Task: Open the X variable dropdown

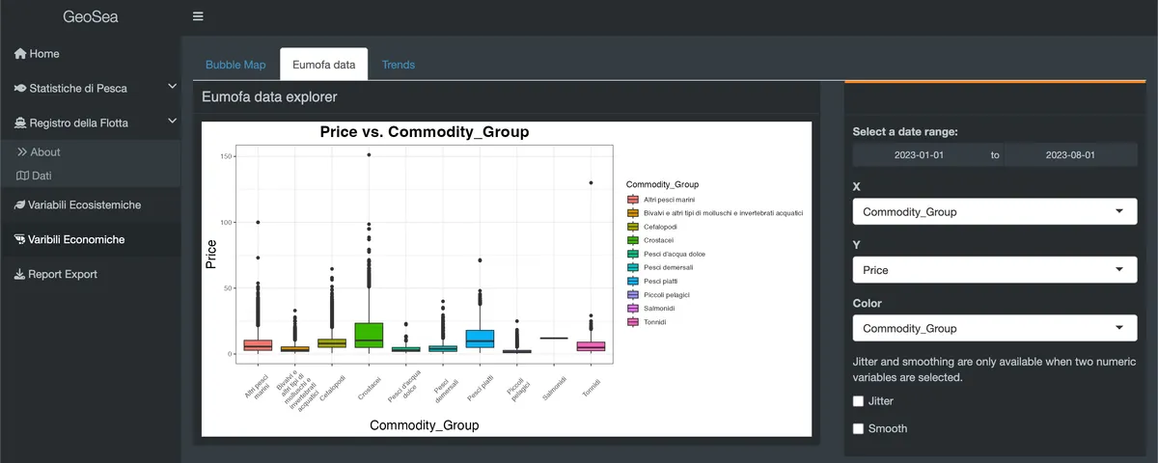Action: 995,212
